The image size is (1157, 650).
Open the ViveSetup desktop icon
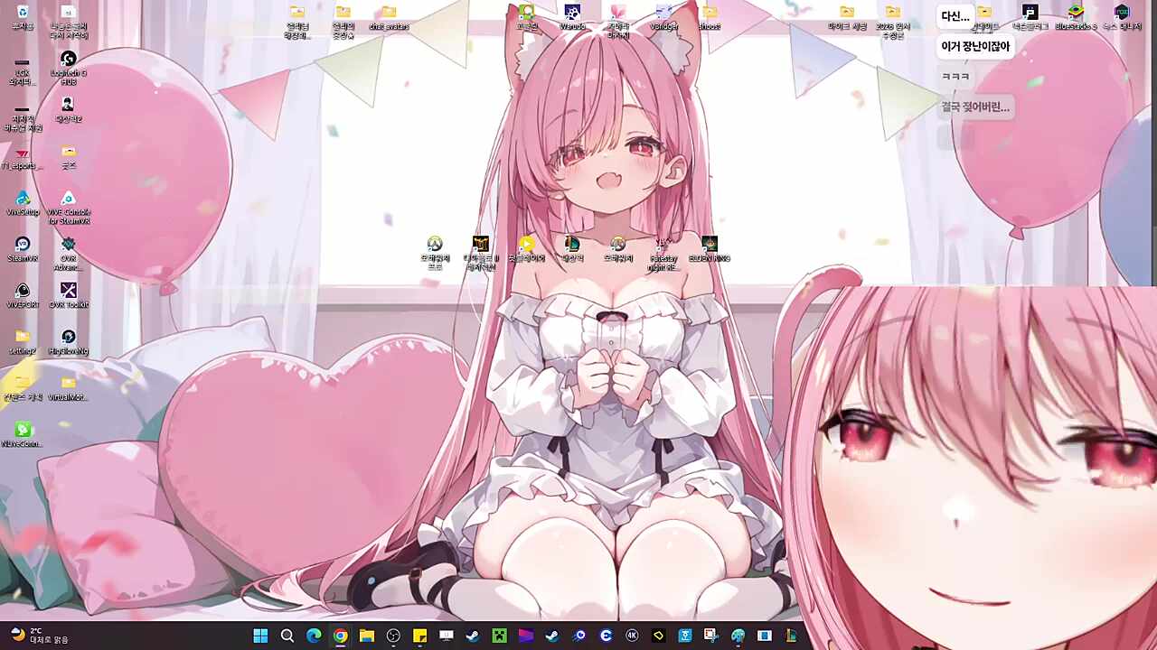(x=23, y=199)
